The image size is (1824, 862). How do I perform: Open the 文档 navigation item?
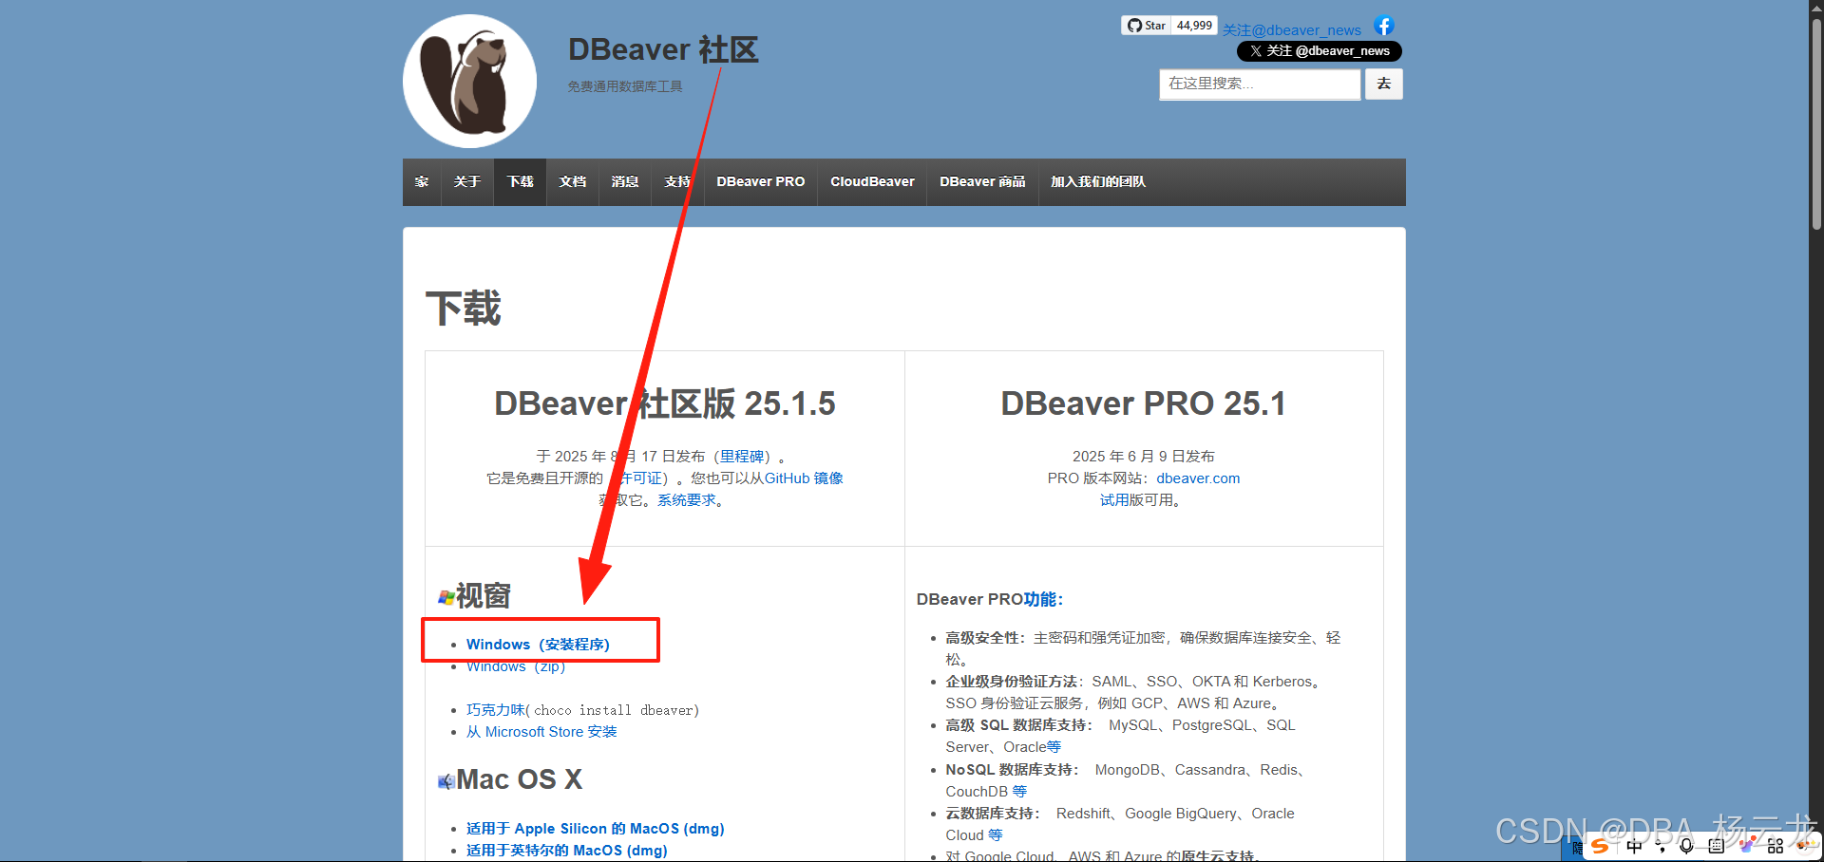pyautogui.click(x=573, y=181)
